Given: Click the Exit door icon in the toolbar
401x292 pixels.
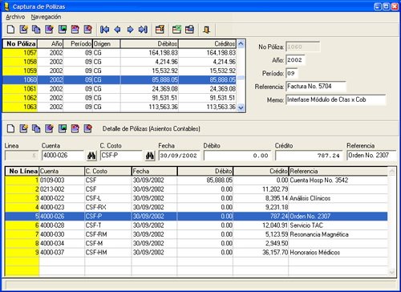Looking at the screenshot, I should [x=206, y=29].
